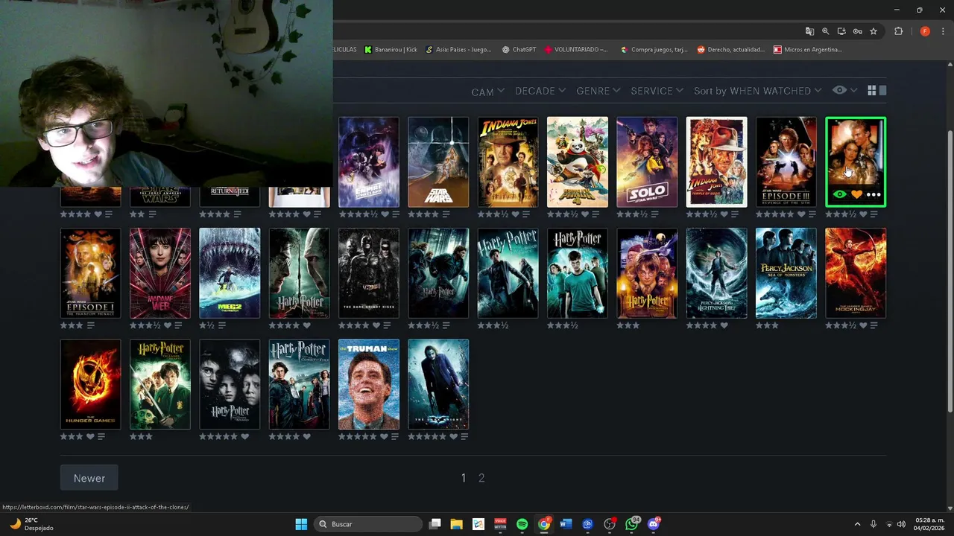The width and height of the screenshot is (954, 536).
Task: Open review icon under The Dark Knight Rises
Action: coord(388,325)
